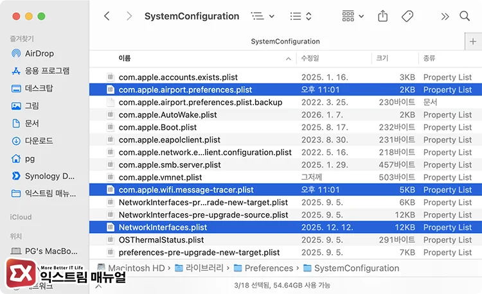Click the iCloud sidebar section header
Screen dimensions: 482x294
point(21,217)
